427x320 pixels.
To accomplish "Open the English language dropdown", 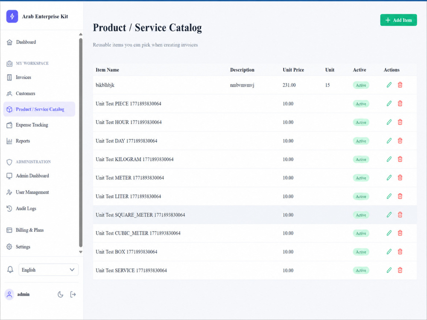I will [49, 270].
